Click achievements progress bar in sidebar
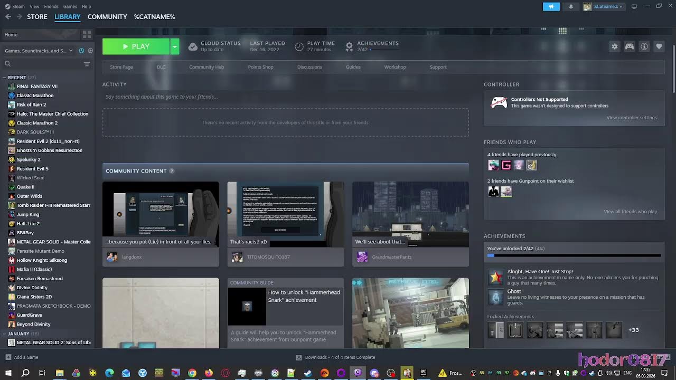676x380 pixels. click(574, 255)
